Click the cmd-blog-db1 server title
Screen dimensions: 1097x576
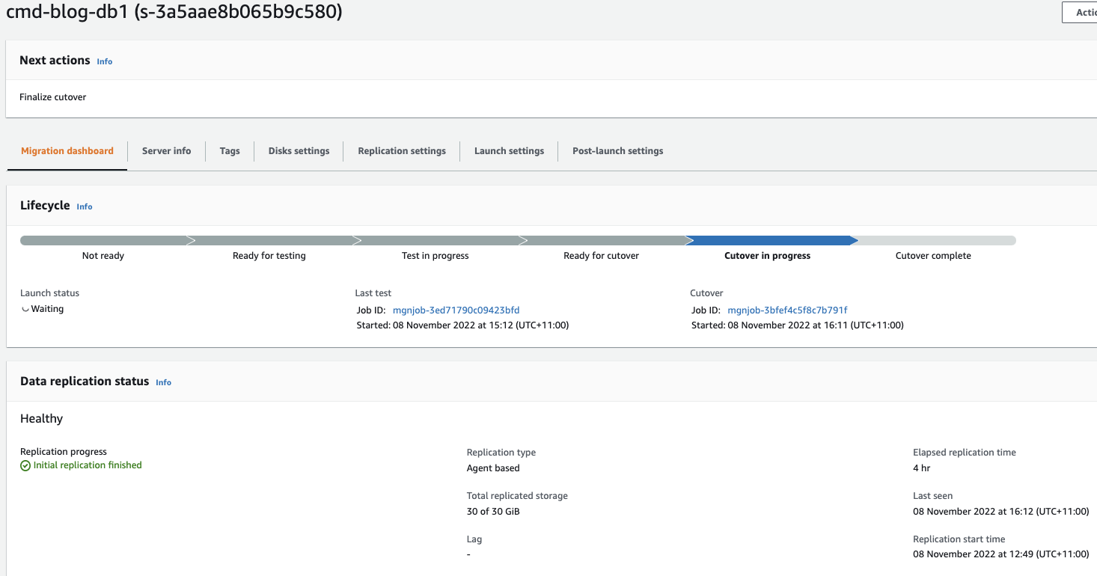[x=174, y=12]
